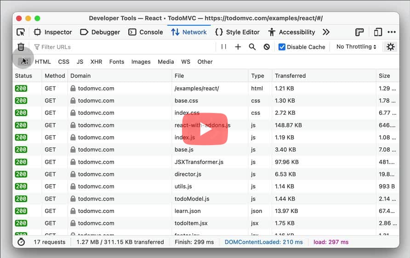The width and height of the screenshot is (410, 258).
Task: Click 1.27 MB / 311.15 KB transferred
Action: click(x=120, y=242)
